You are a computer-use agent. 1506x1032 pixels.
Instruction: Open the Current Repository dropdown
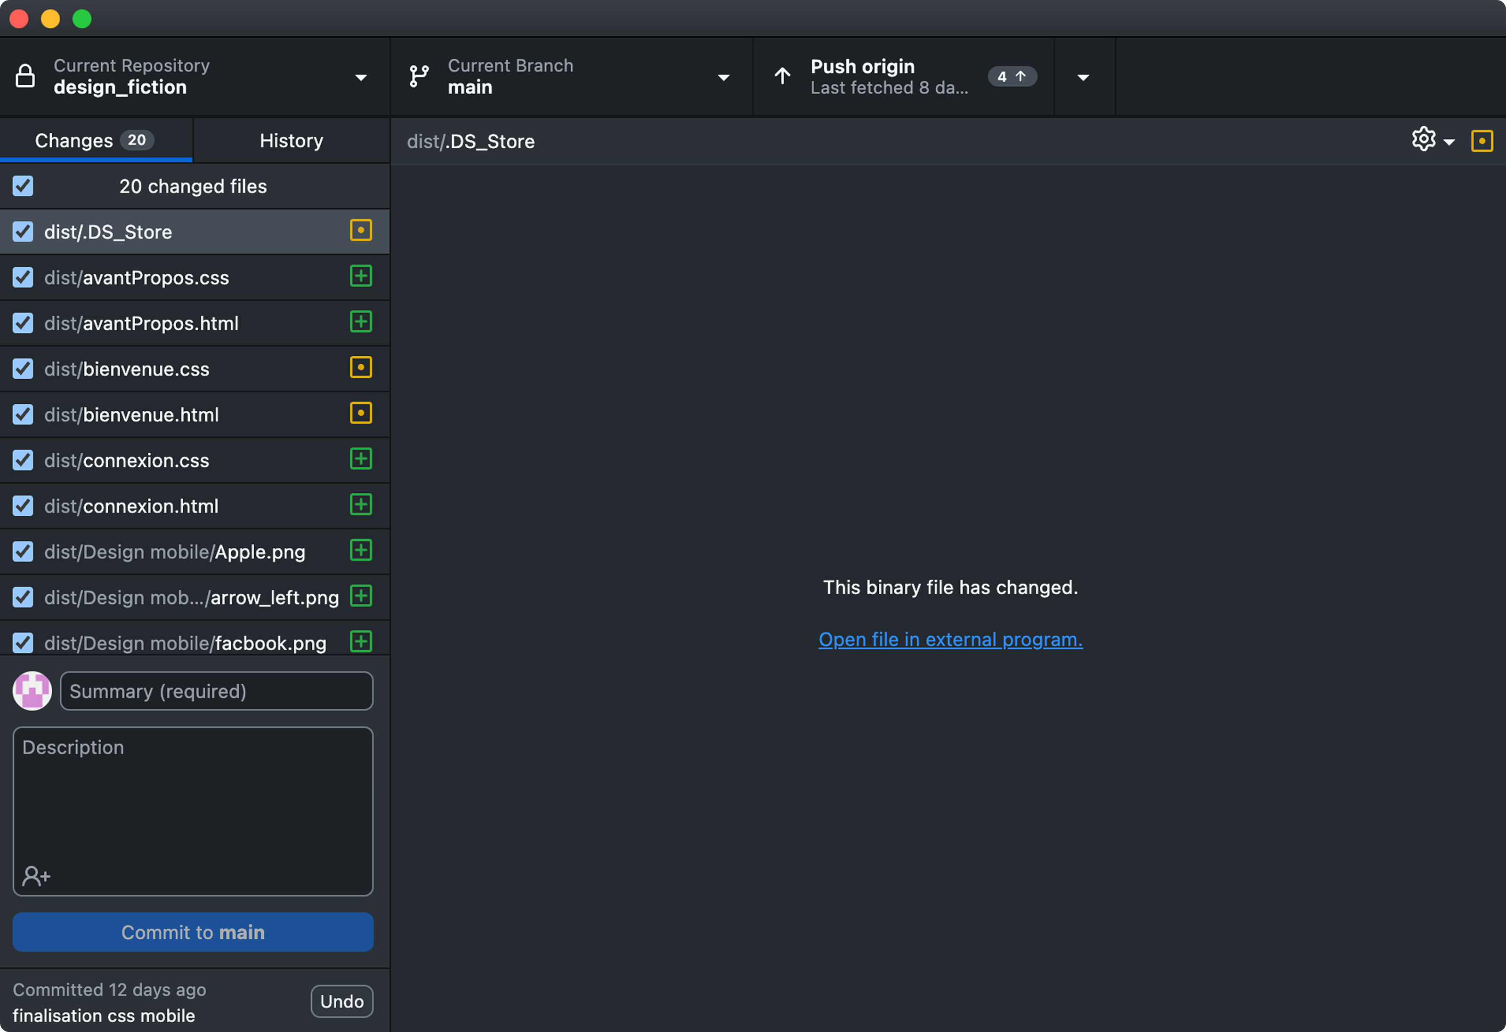point(361,76)
